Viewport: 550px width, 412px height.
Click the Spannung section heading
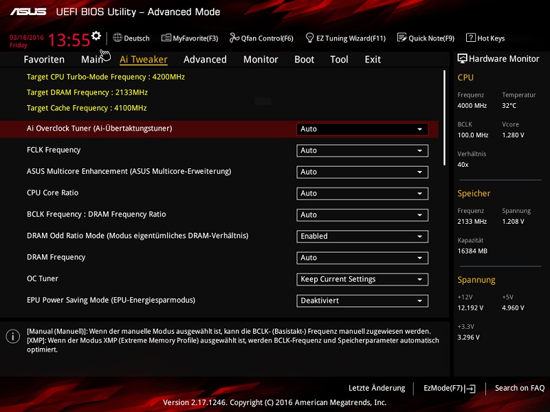click(x=476, y=280)
